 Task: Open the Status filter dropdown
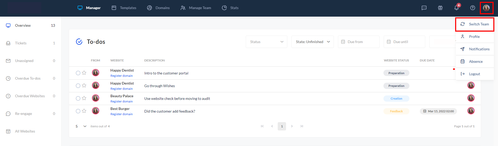[266, 42]
